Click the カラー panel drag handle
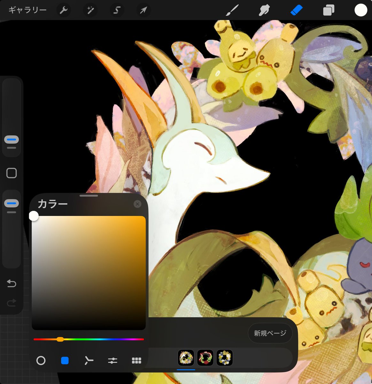372x384 pixels. 89,196
